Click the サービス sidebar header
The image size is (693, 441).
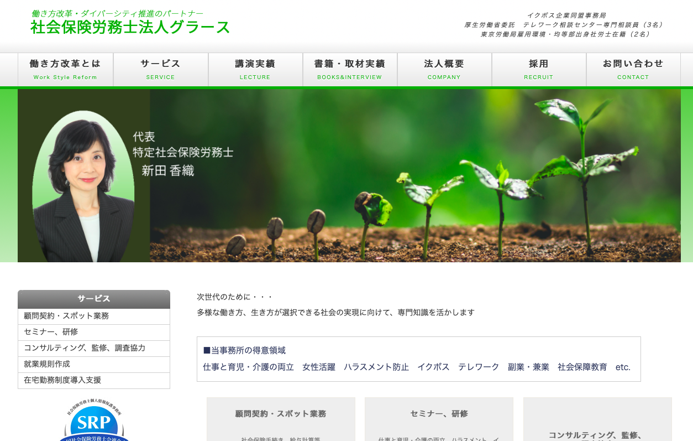(94, 299)
